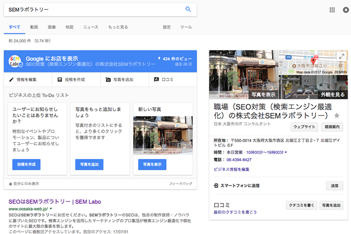This screenshot has height=234, width=351.
Task: Open the 新しい写真 storefront thumbnail
Action: 163,135
